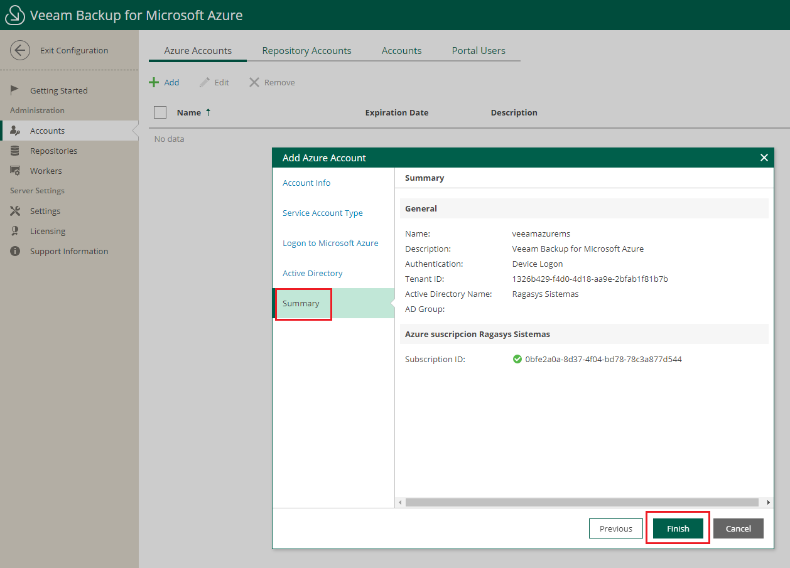
Task: Switch to the Repository Accounts tab
Action: (x=306, y=50)
